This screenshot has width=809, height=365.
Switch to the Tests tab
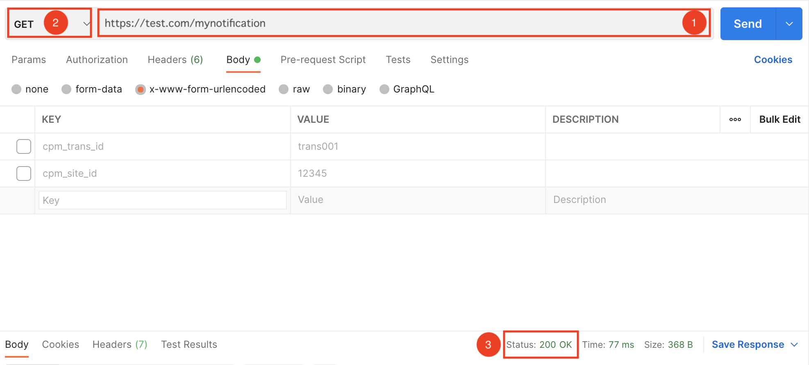point(398,60)
